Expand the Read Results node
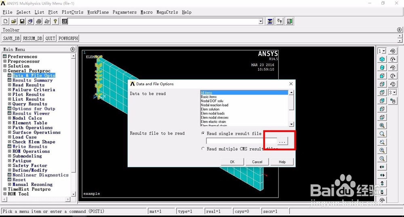The height and width of the screenshot is (217, 404). coord(10,85)
